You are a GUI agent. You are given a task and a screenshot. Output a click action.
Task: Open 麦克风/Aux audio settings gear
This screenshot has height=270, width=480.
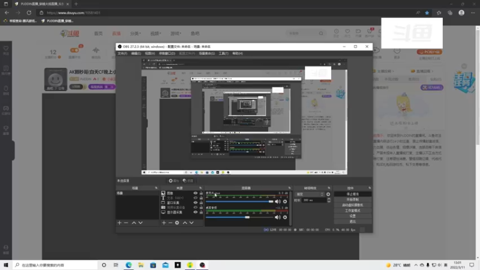[285, 202]
